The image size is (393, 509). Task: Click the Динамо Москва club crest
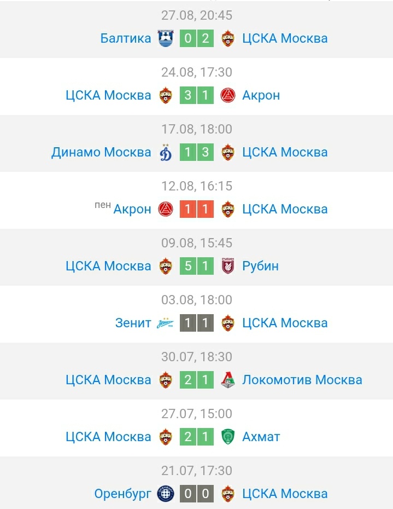tap(165, 152)
